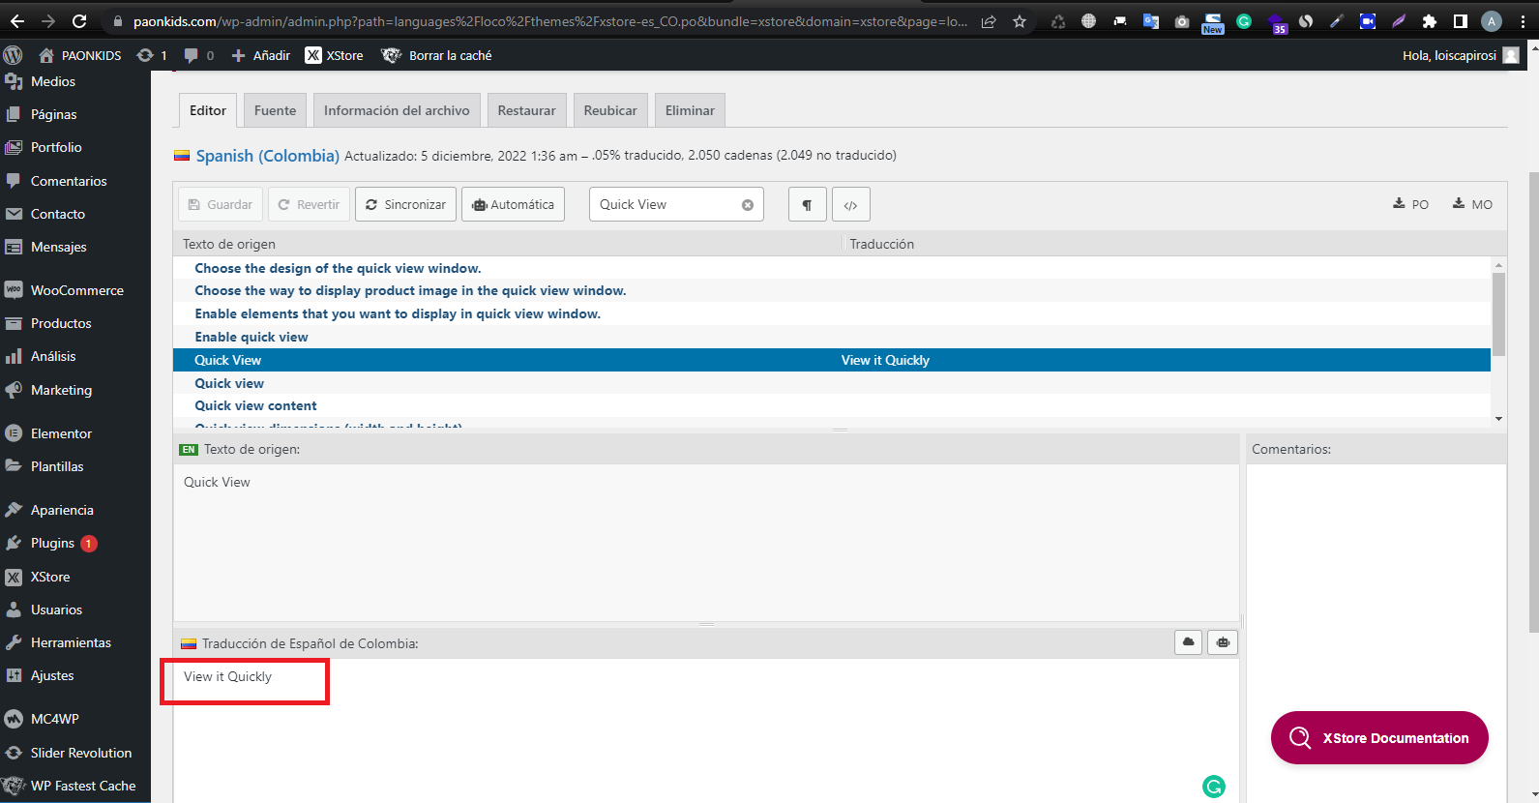Click the 'View it Quickly' translation field
The image size is (1539, 803).
(706, 730)
